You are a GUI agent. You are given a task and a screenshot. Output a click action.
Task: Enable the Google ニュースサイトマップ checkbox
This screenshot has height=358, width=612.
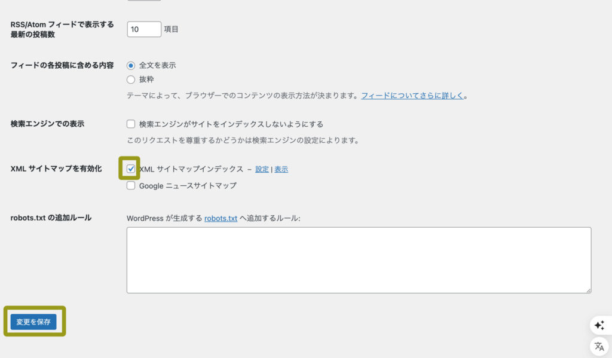click(130, 185)
